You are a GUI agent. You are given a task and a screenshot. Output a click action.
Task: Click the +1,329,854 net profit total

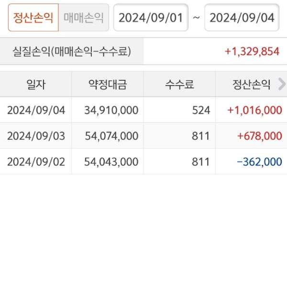[x=252, y=52]
